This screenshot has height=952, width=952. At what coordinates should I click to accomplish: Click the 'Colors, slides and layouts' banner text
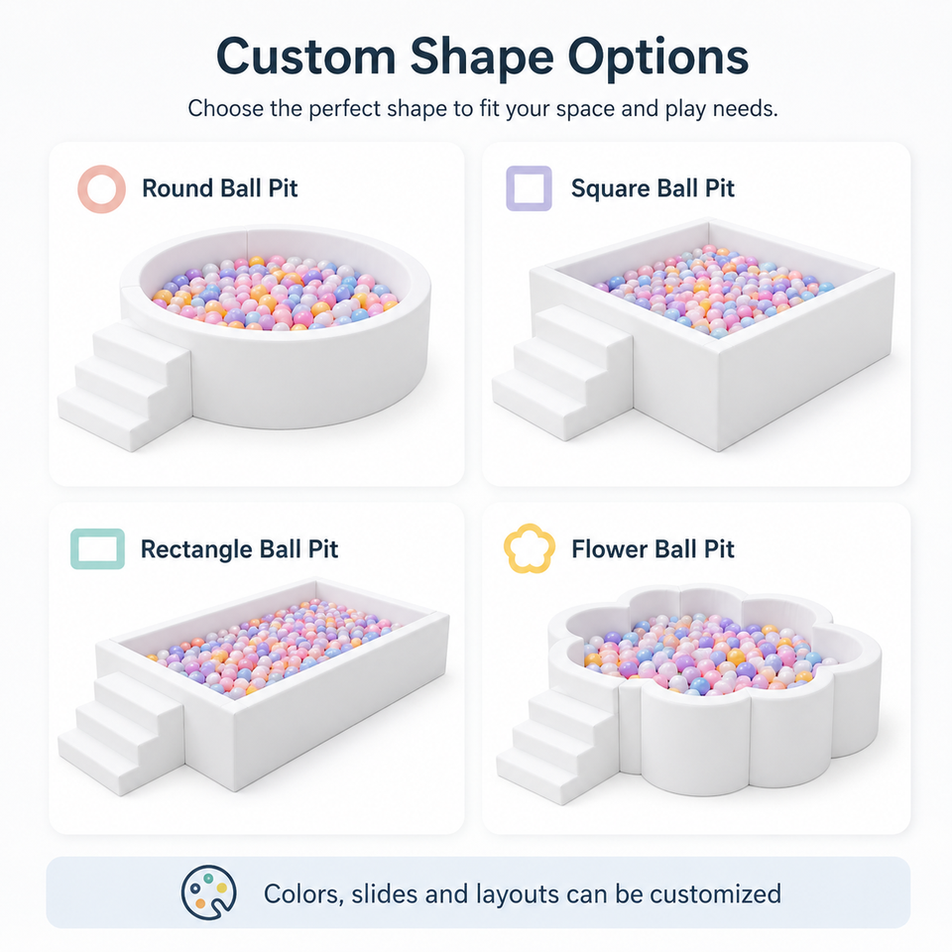pyautogui.click(x=523, y=893)
